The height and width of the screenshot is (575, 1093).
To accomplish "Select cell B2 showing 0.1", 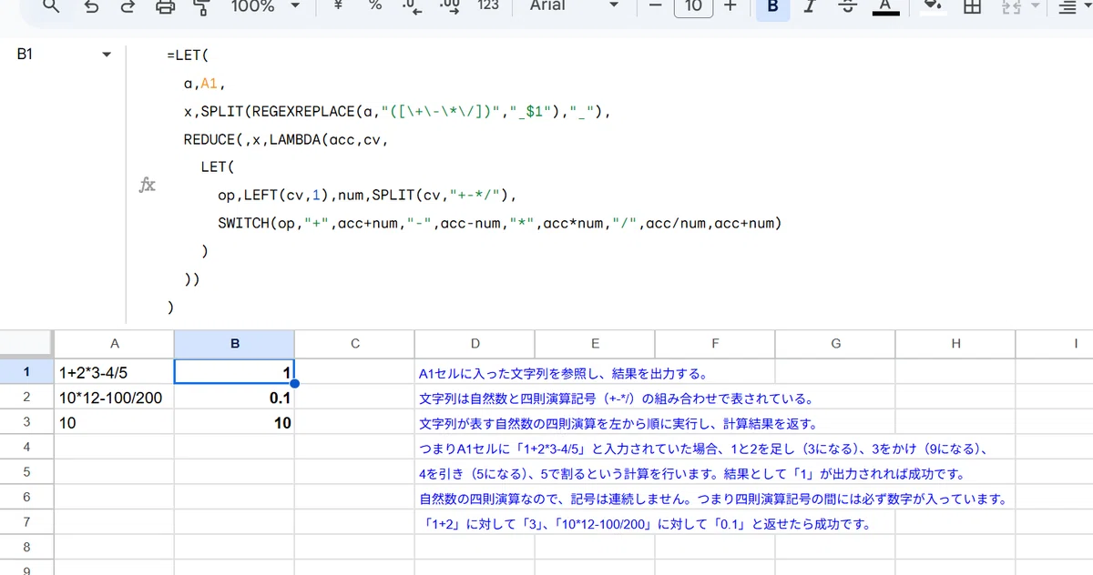I will pyautogui.click(x=234, y=398).
